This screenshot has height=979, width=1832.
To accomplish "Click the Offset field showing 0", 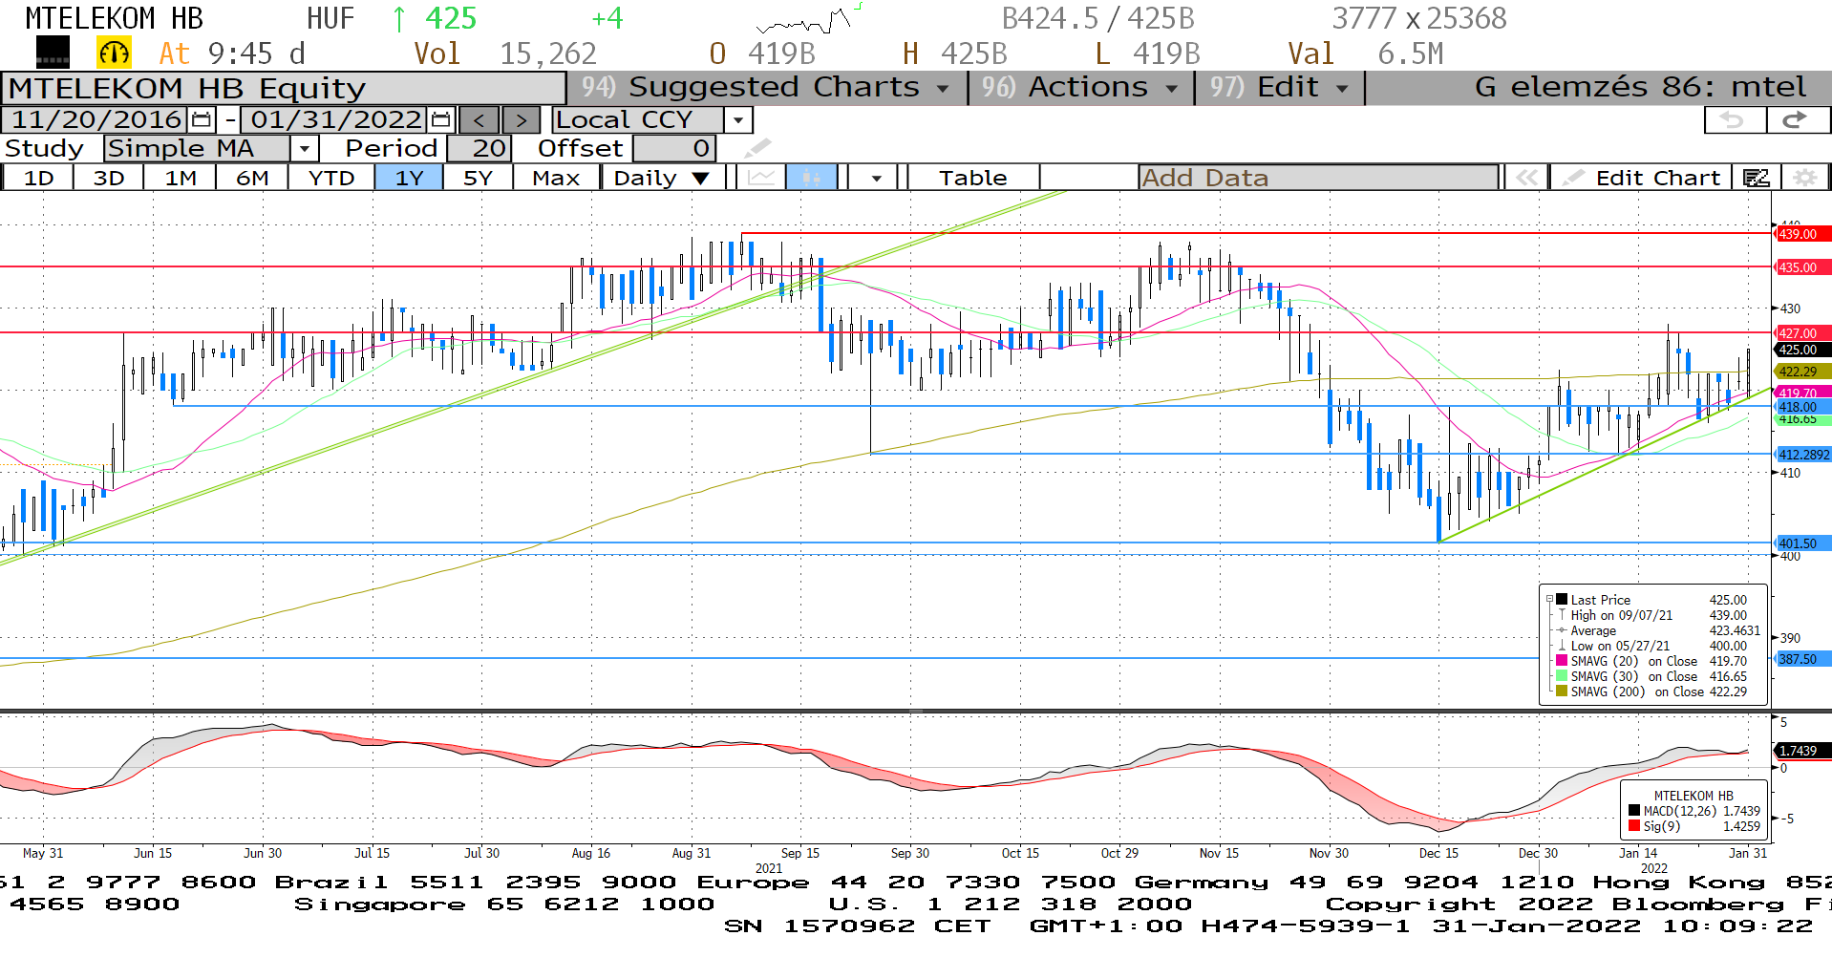I will point(674,148).
